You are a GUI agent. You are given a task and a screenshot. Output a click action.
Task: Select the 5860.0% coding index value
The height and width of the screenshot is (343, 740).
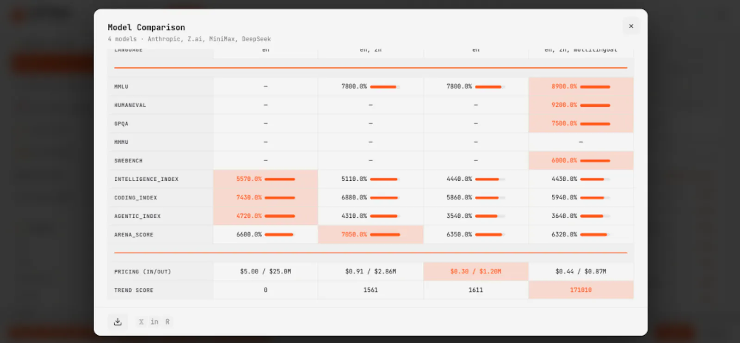(459, 197)
